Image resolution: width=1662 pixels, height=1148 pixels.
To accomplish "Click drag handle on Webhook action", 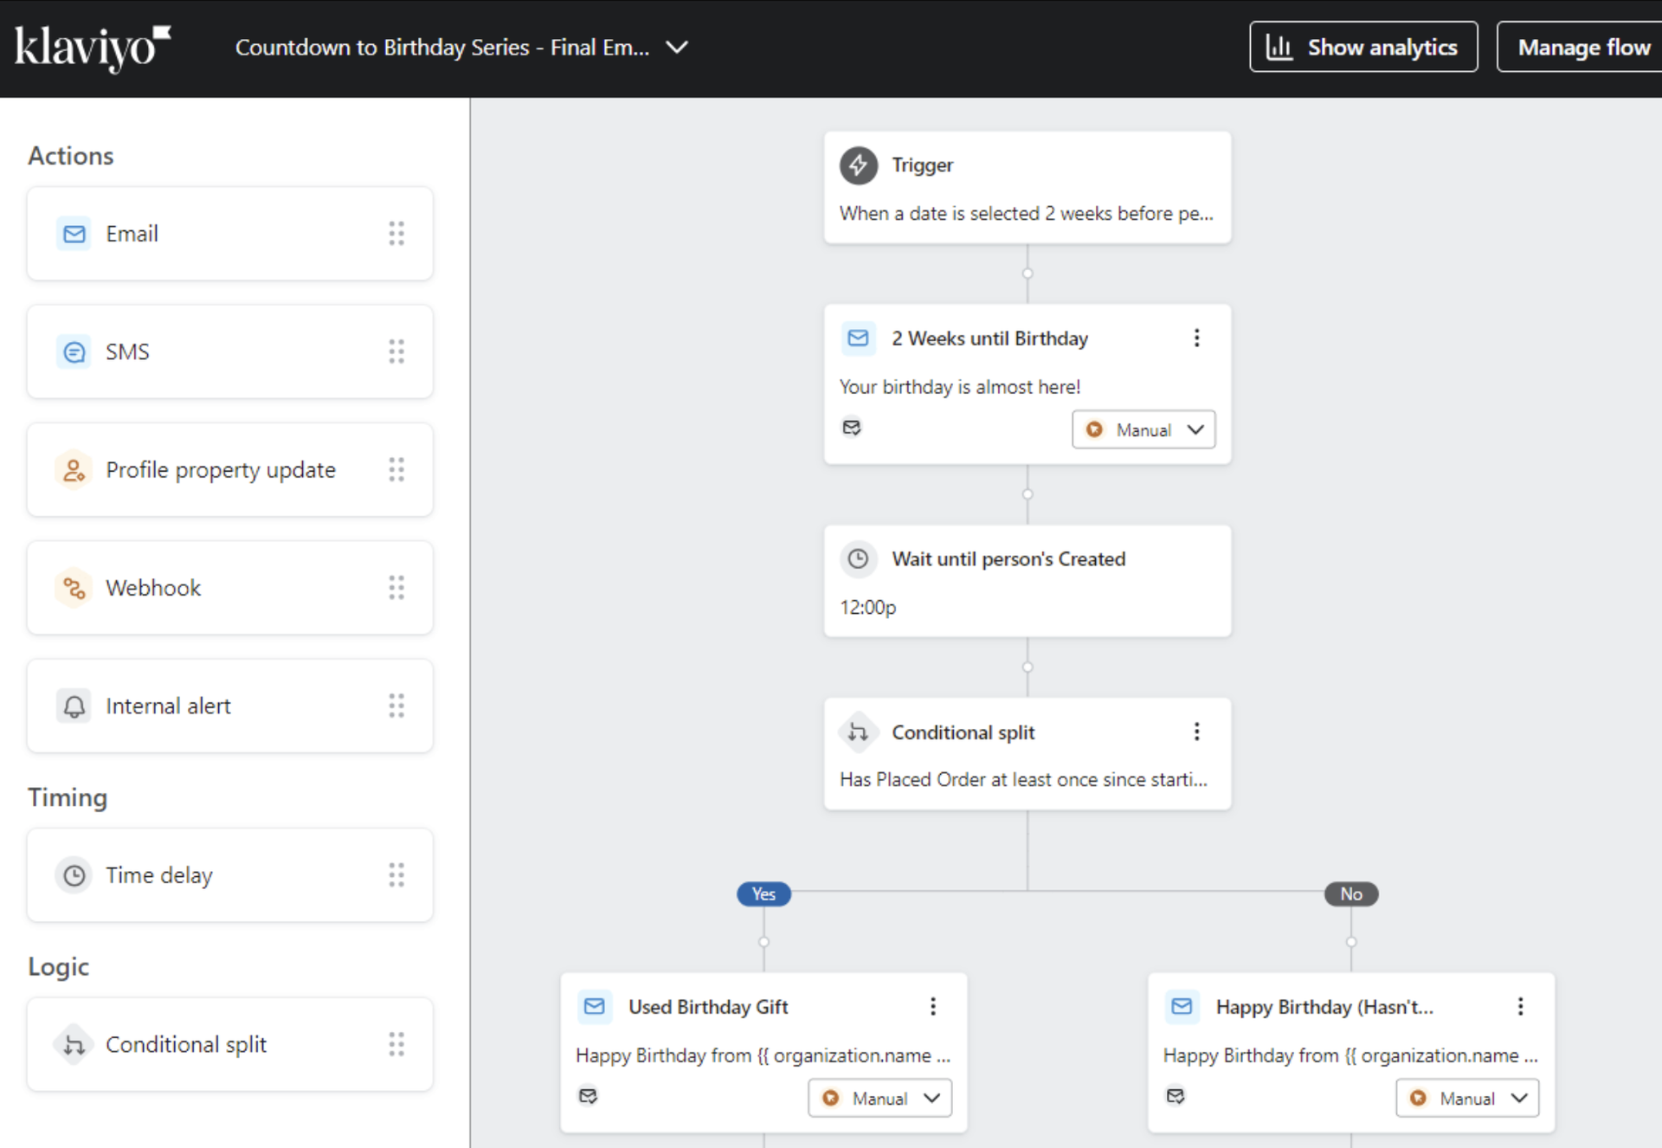I will click(x=396, y=588).
